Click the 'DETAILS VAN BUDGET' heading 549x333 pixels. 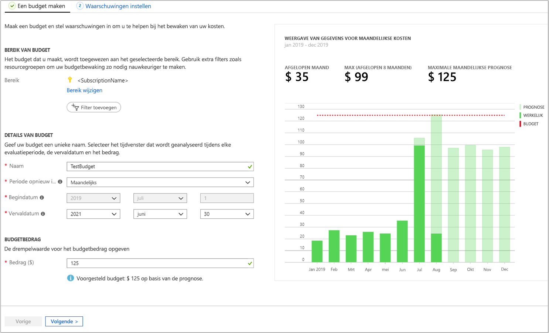[29, 135]
